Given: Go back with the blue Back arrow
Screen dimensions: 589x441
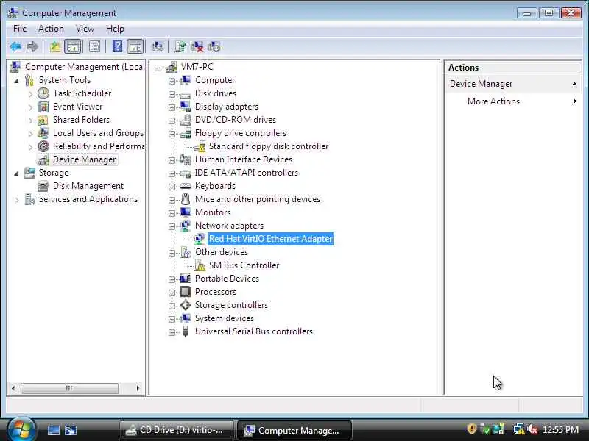Looking at the screenshot, I should click(x=15, y=47).
